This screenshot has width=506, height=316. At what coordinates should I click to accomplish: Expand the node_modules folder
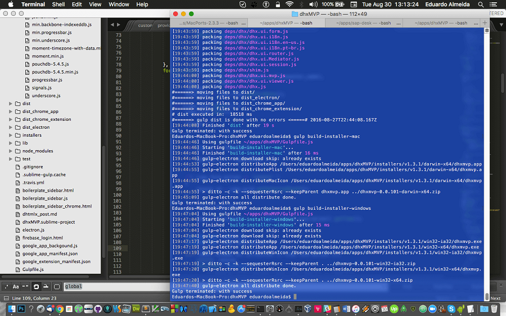click(11, 151)
